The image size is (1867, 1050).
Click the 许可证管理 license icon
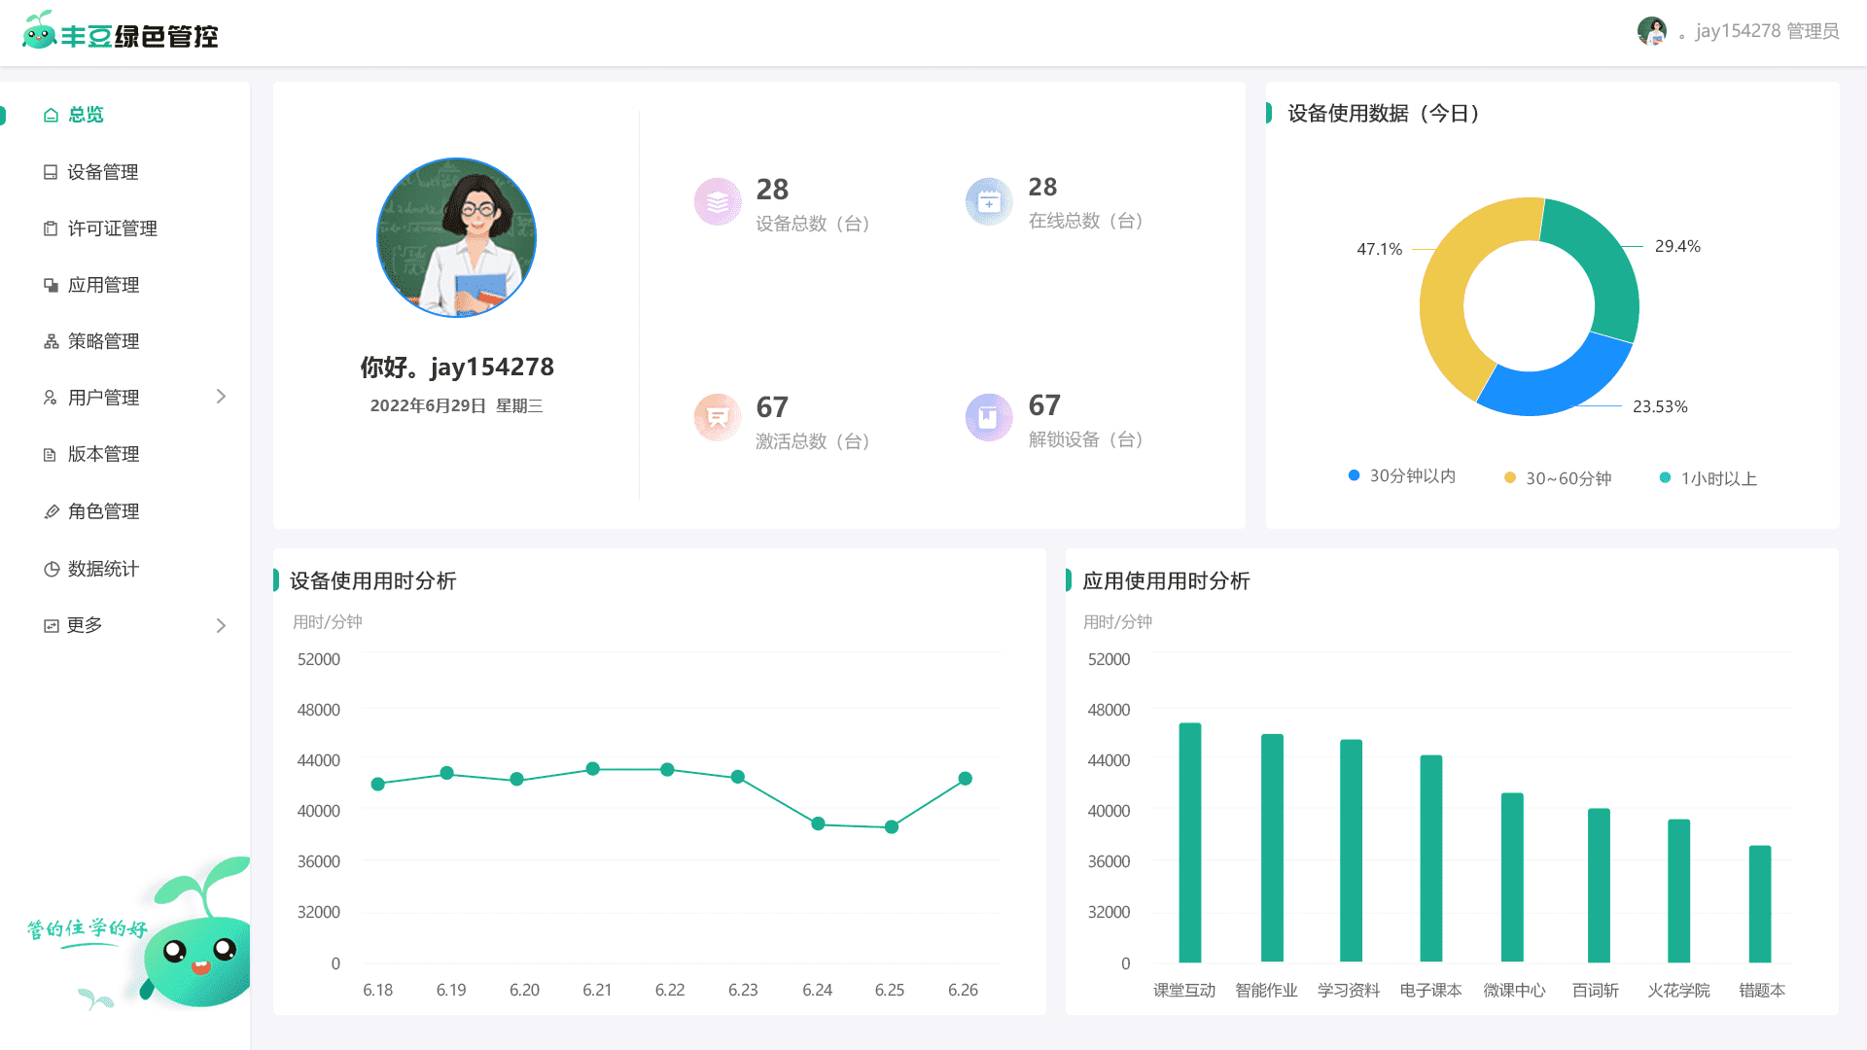[51, 228]
